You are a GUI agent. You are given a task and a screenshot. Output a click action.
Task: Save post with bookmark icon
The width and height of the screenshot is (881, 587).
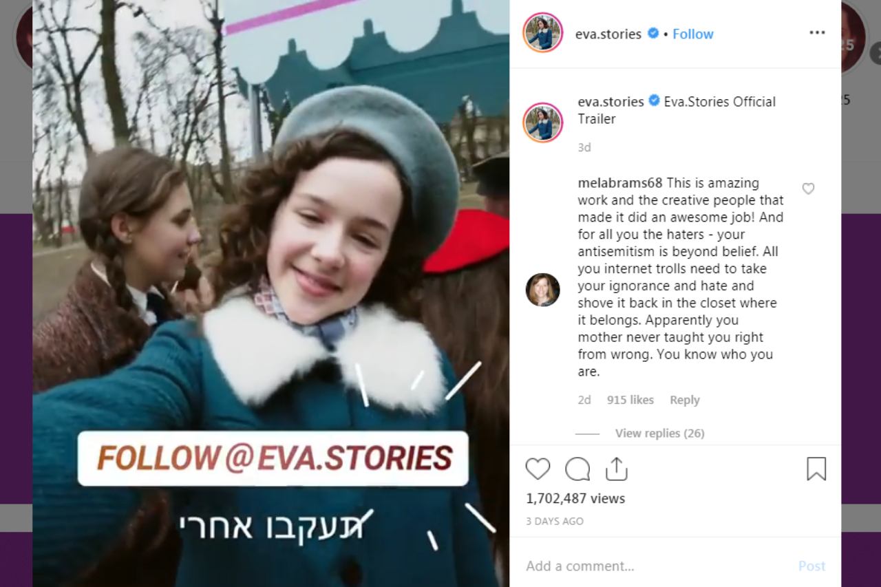point(816,469)
